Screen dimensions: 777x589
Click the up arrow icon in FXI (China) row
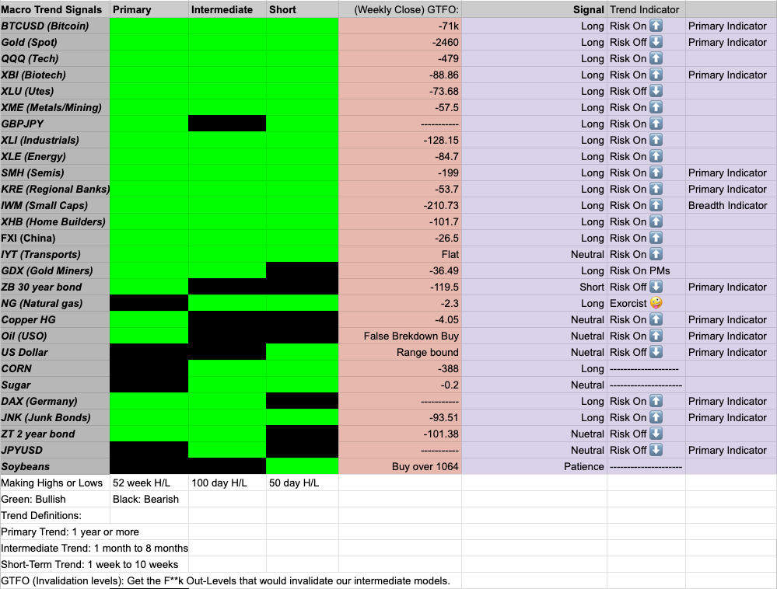point(656,238)
